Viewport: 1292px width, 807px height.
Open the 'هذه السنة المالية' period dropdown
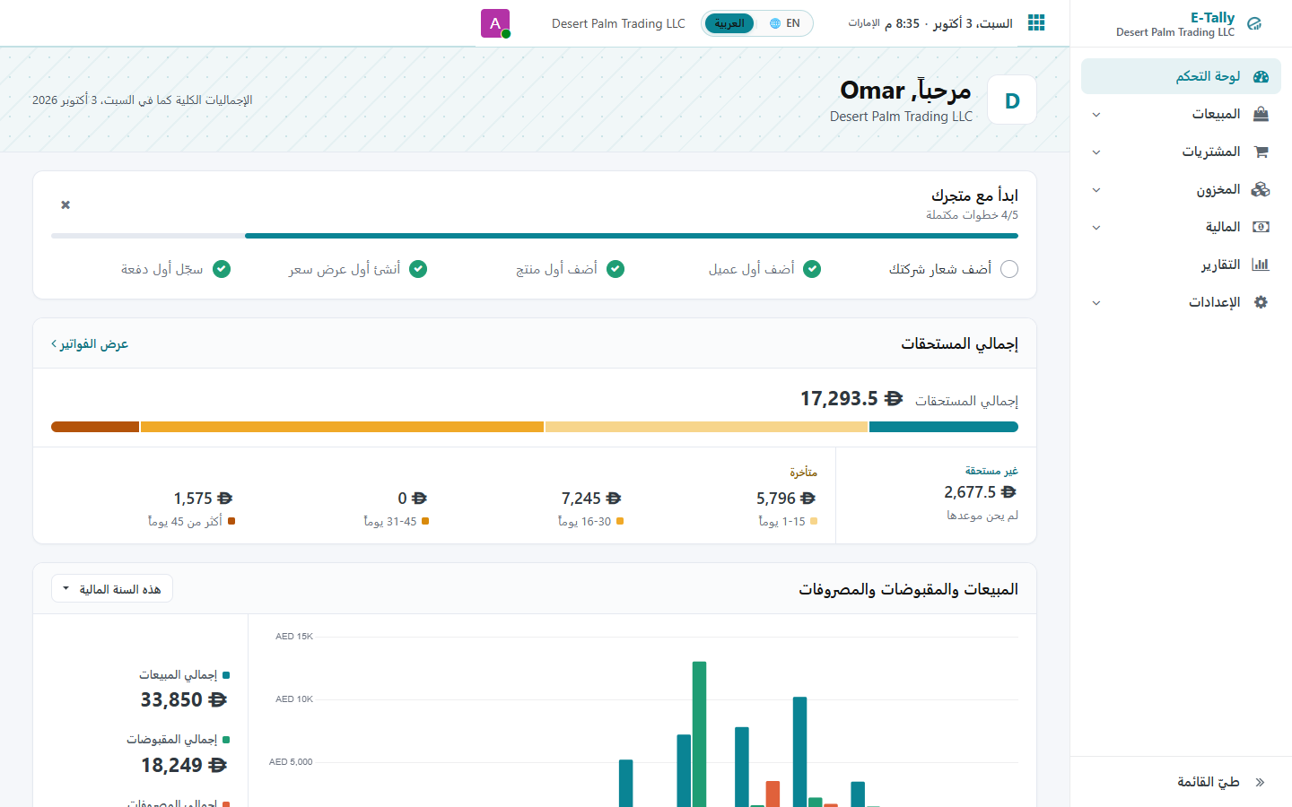coord(112,589)
